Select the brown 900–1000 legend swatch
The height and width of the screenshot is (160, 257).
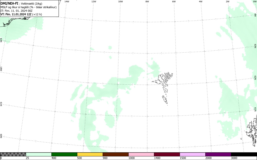(116, 154)
